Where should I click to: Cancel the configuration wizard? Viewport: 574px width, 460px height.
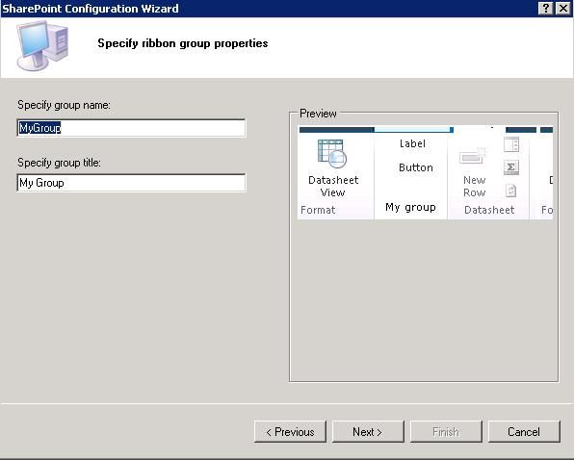pyautogui.click(x=524, y=432)
